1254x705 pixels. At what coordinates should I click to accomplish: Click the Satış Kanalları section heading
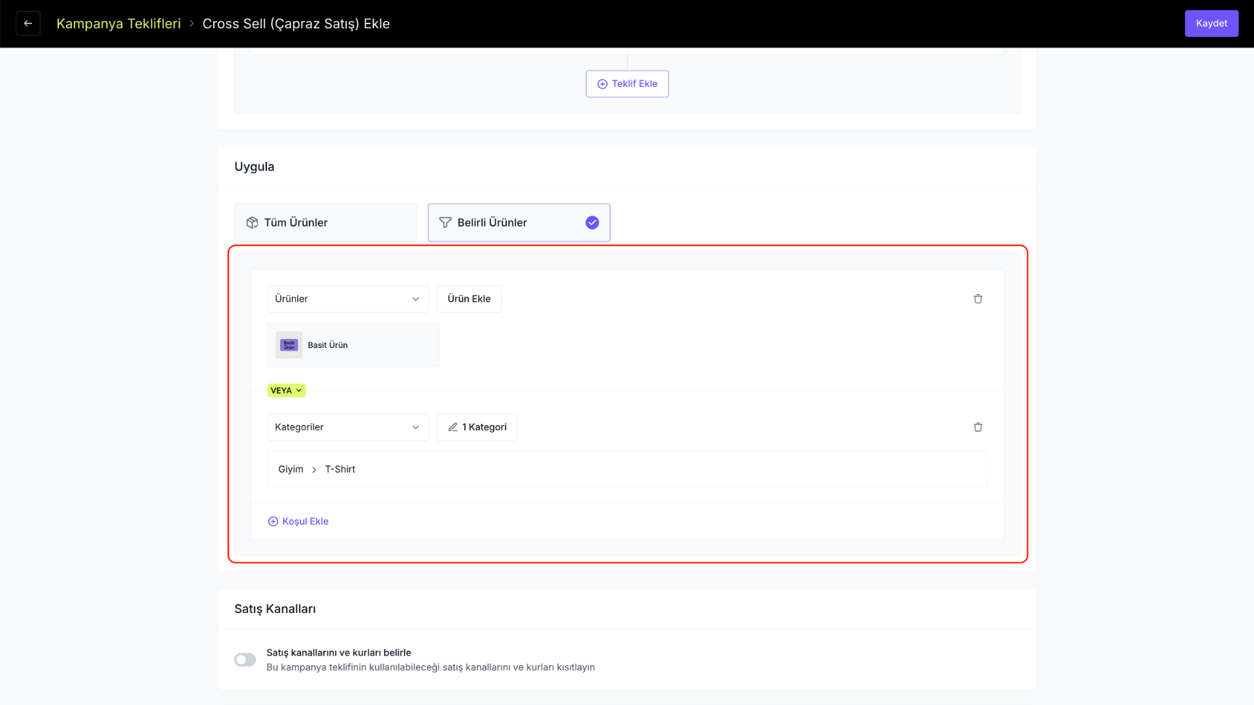(275, 609)
